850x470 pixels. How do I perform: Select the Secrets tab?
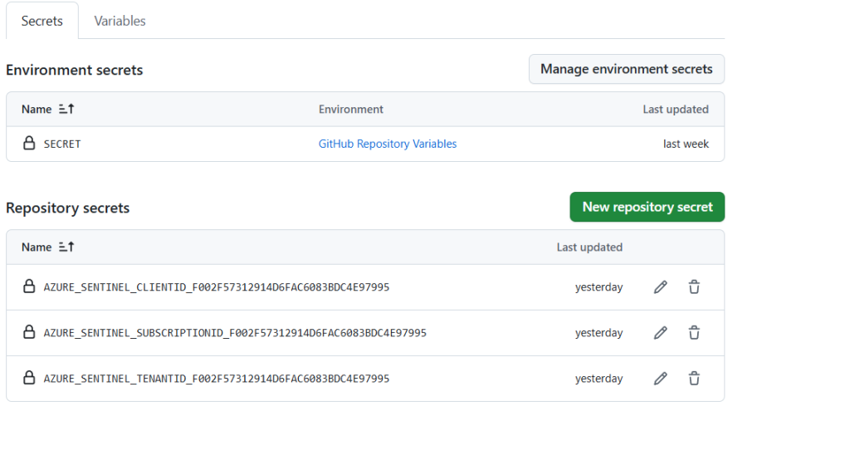(x=42, y=21)
